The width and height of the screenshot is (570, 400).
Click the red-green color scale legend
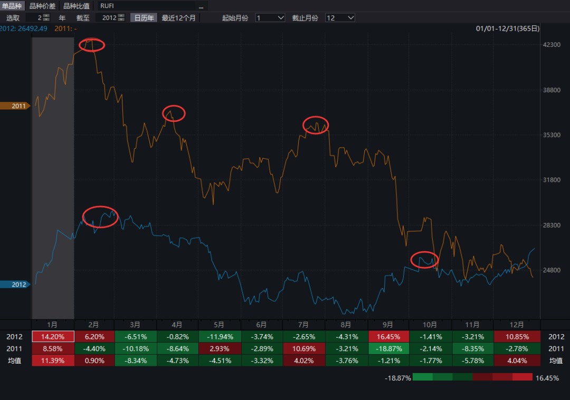pos(472,377)
